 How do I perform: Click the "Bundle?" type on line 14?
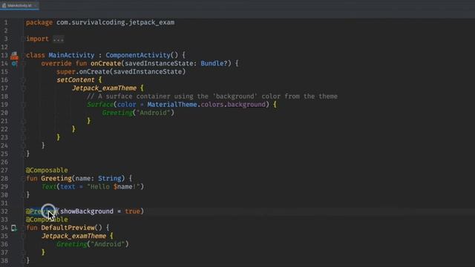(214, 64)
